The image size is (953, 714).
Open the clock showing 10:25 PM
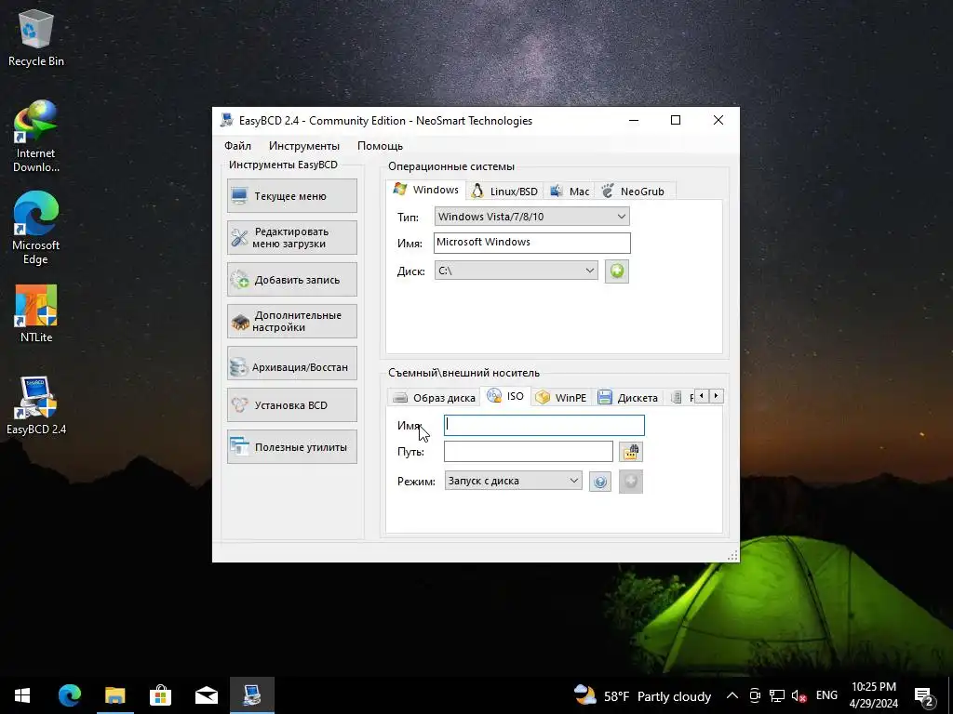pos(873,695)
